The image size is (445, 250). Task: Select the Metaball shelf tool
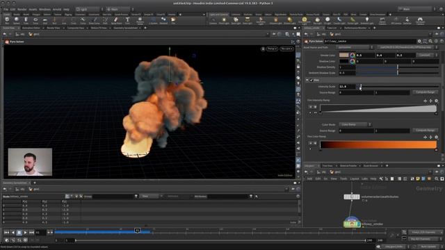(x=163, y=20)
